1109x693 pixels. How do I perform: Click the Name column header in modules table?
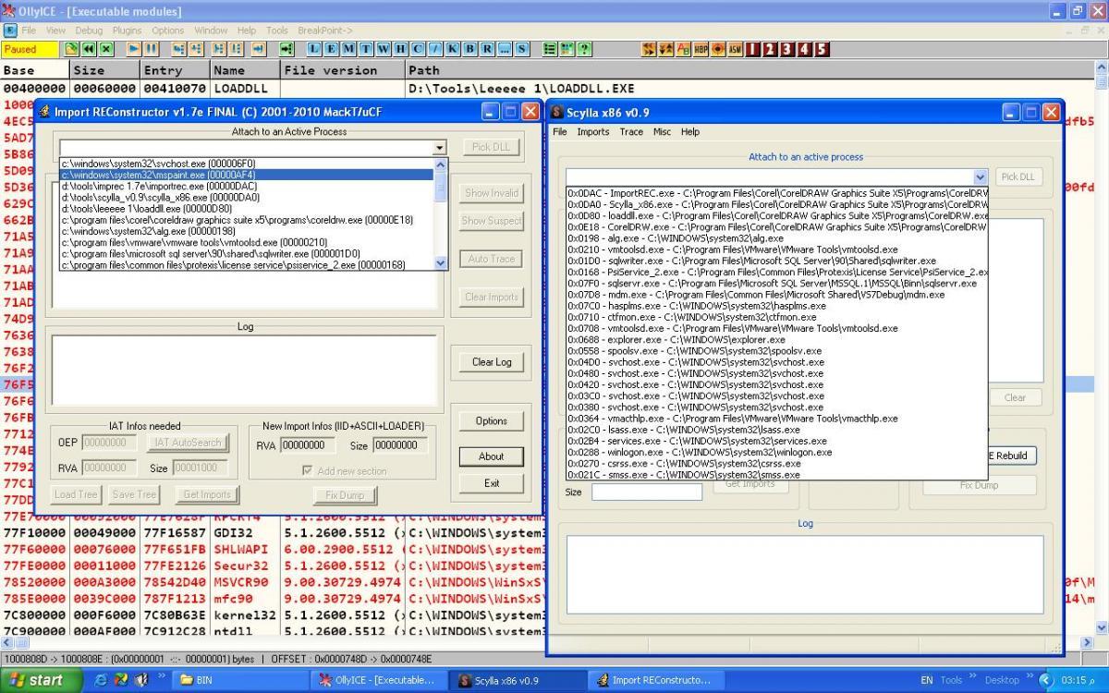click(x=244, y=70)
